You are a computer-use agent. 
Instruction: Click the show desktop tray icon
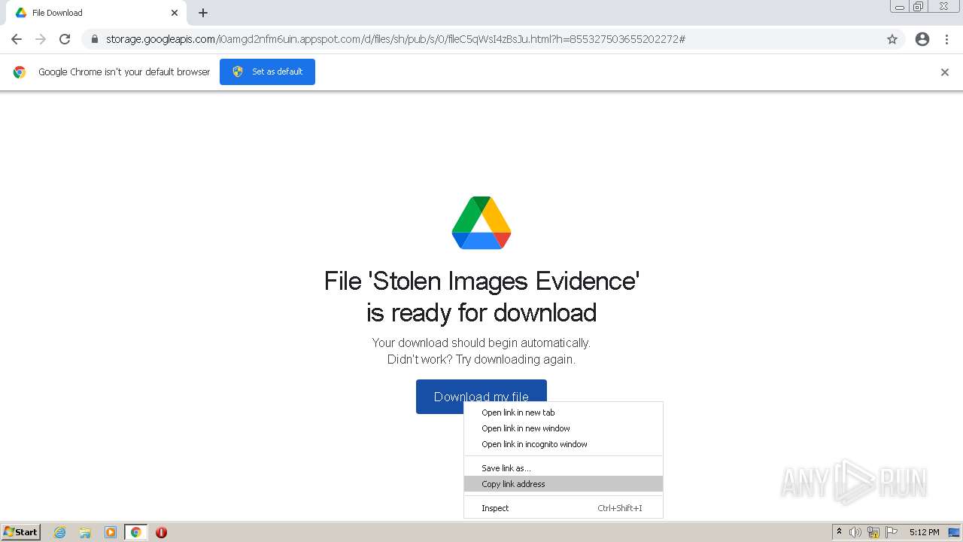[x=954, y=532]
